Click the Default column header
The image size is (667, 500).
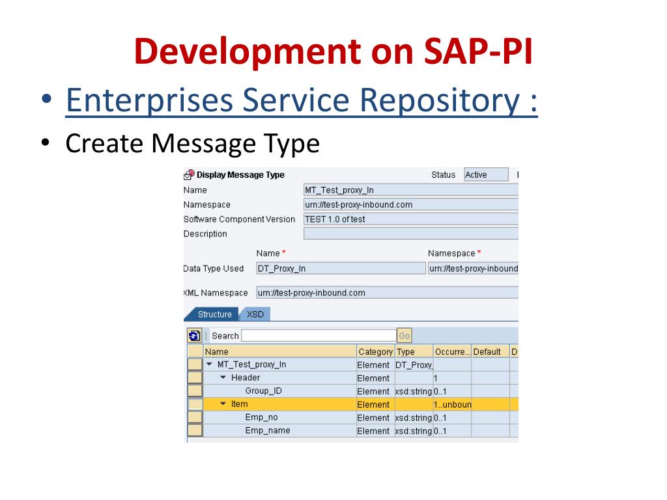click(x=490, y=352)
